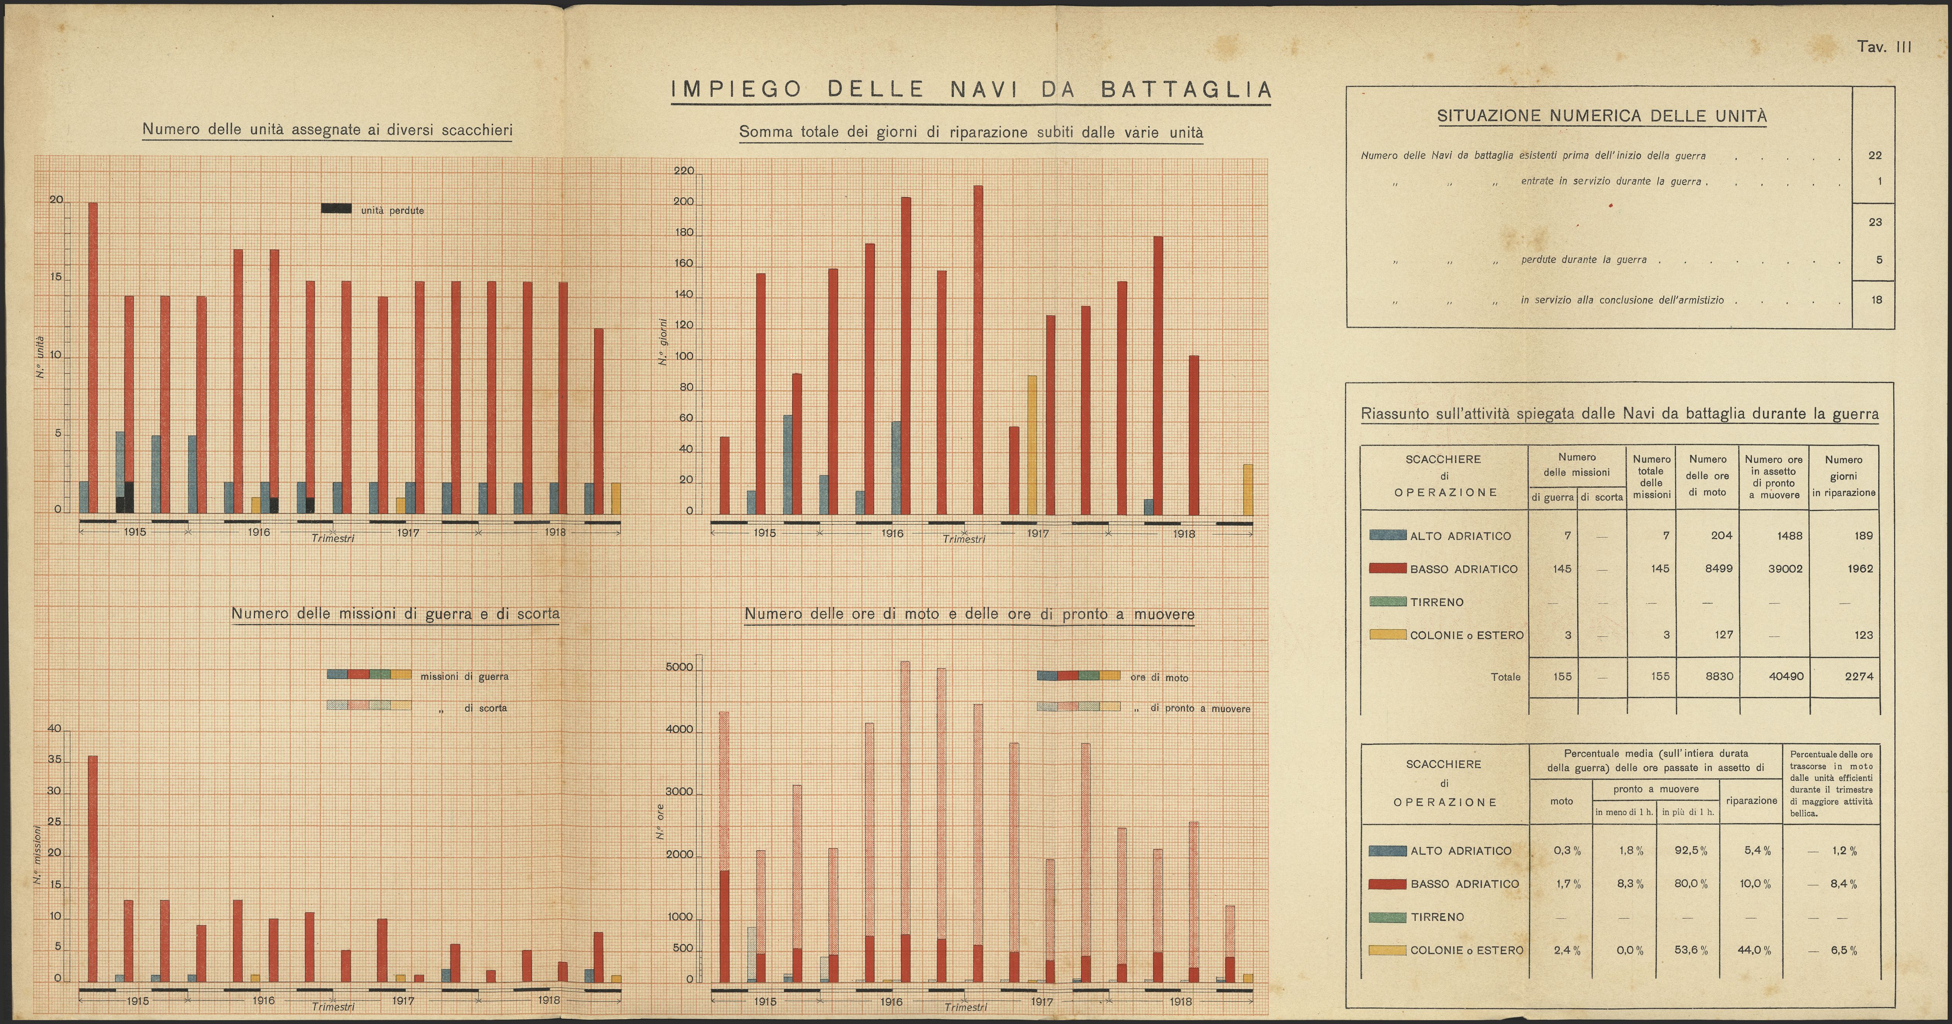Click the value 18 units in service at armistice
The height and width of the screenshot is (1024, 1952).
click(1876, 299)
